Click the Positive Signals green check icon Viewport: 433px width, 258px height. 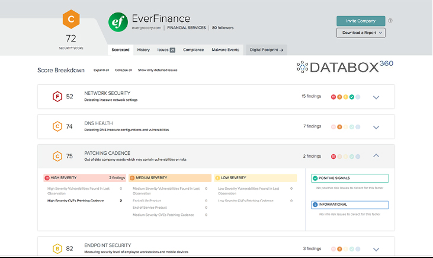(x=315, y=178)
